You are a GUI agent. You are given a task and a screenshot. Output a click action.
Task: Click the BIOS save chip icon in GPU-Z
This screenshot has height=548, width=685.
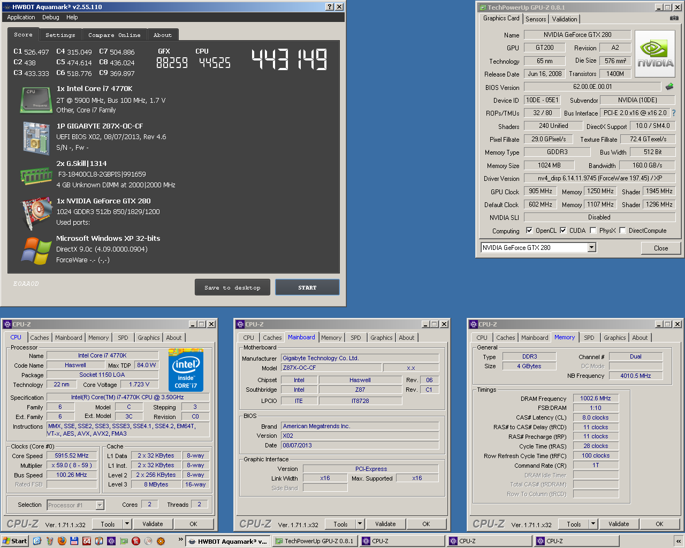[669, 86]
